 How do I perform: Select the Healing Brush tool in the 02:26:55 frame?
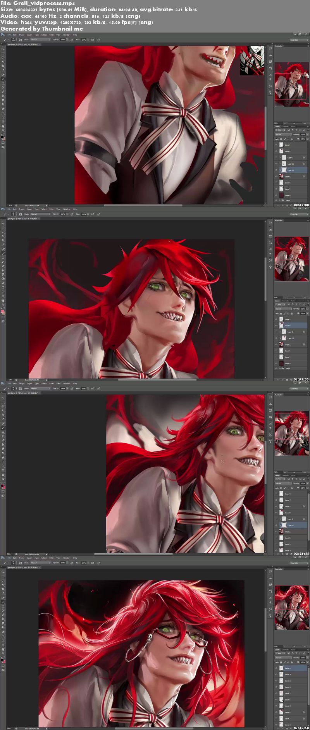[x=3, y=424]
